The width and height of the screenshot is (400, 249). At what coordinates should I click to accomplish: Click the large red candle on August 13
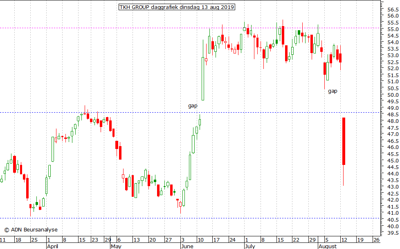344,141
